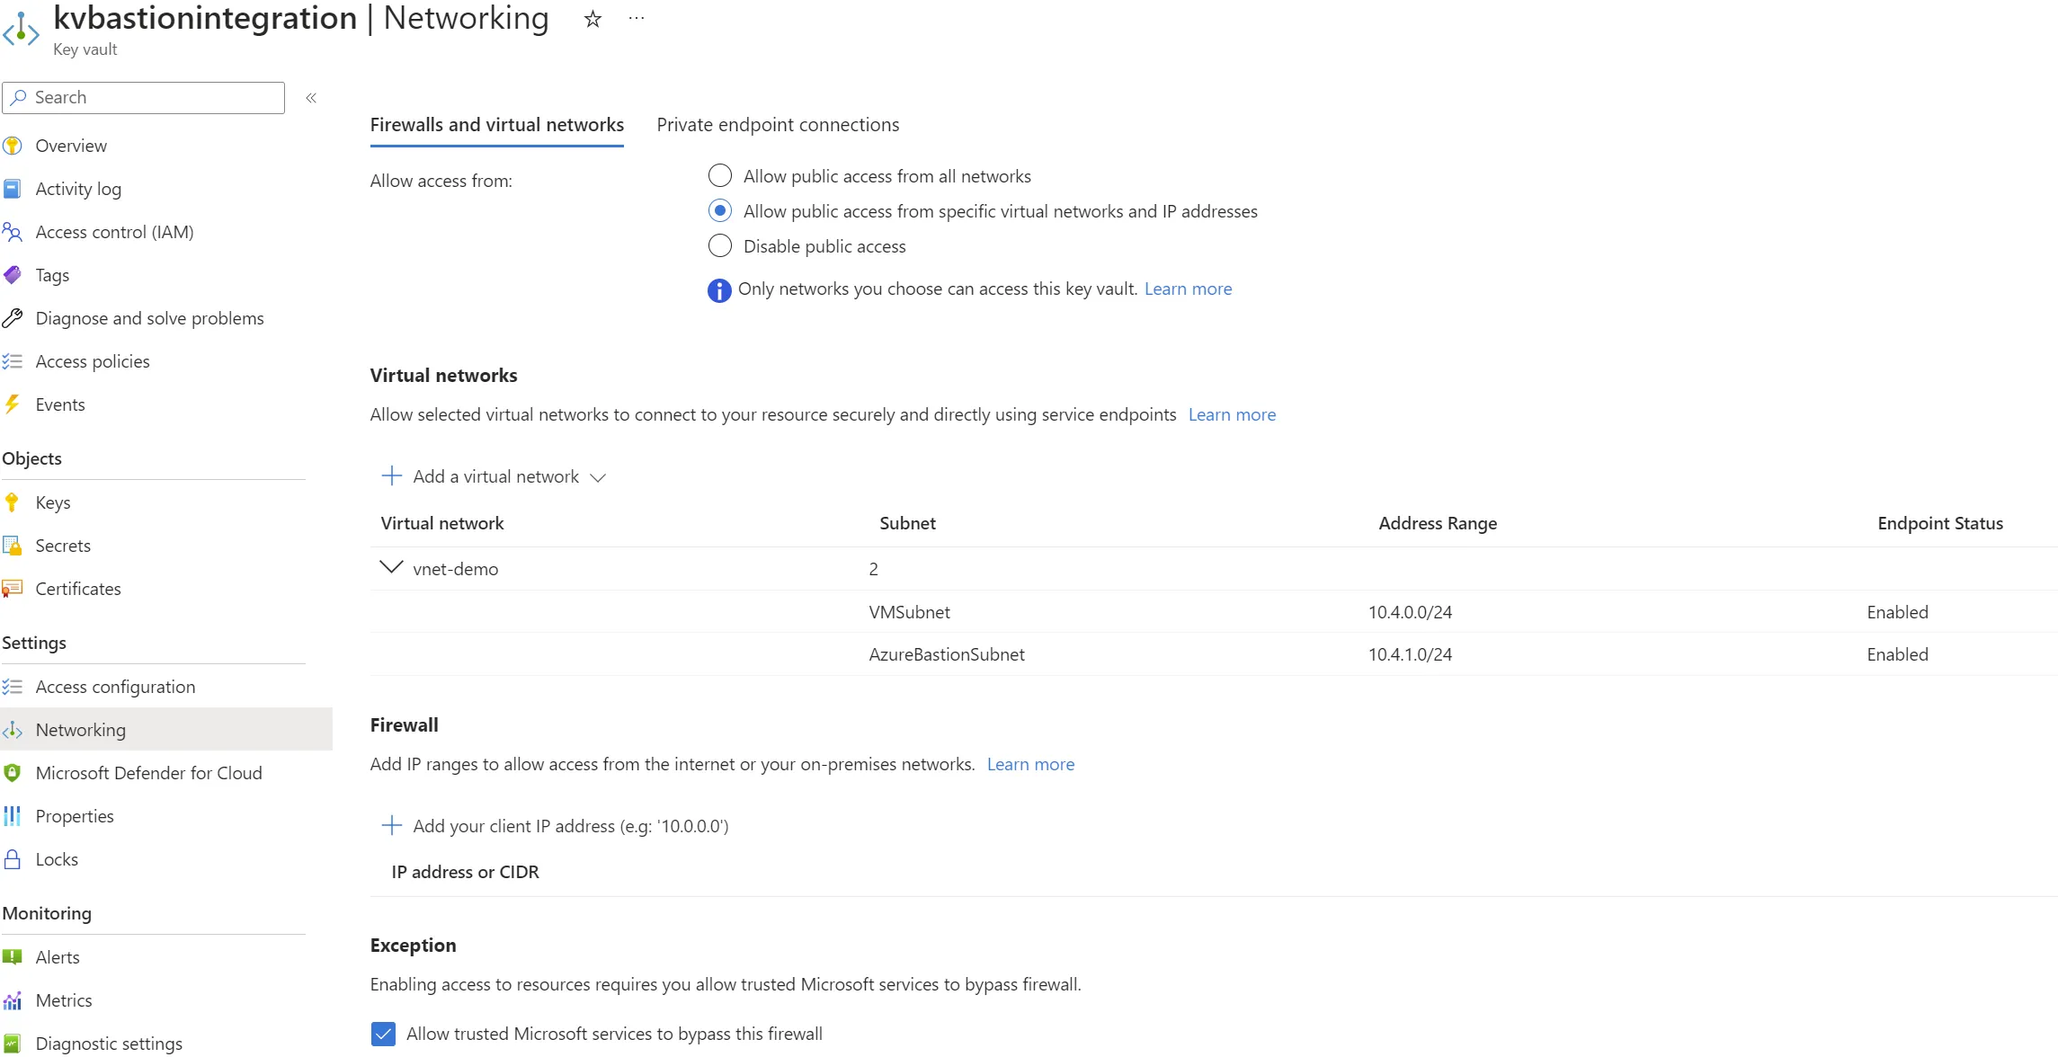This screenshot has height=1057, width=2058.
Task: Click Learn more in the Firewall section
Action: click(x=1030, y=764)
